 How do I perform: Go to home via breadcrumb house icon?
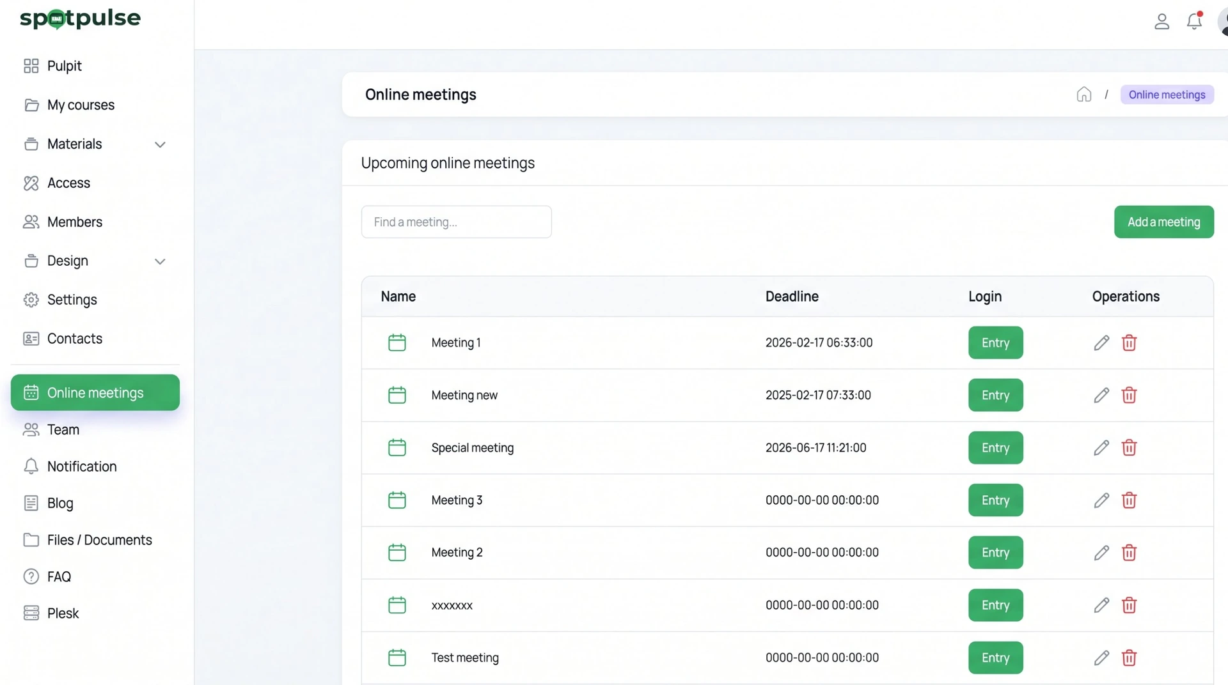tap(1083, 95)
